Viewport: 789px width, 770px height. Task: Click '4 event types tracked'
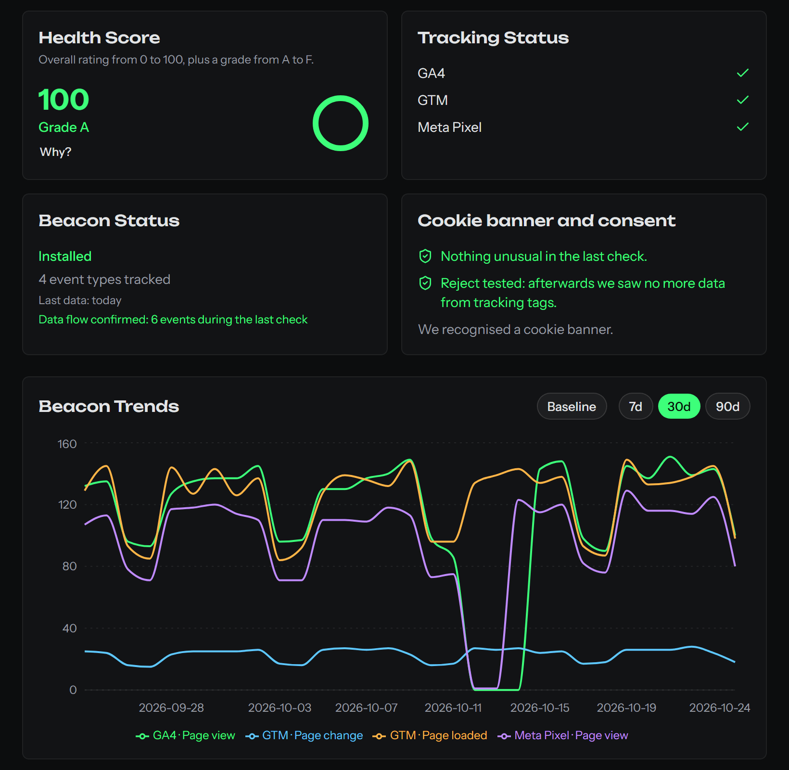point(104,280)
